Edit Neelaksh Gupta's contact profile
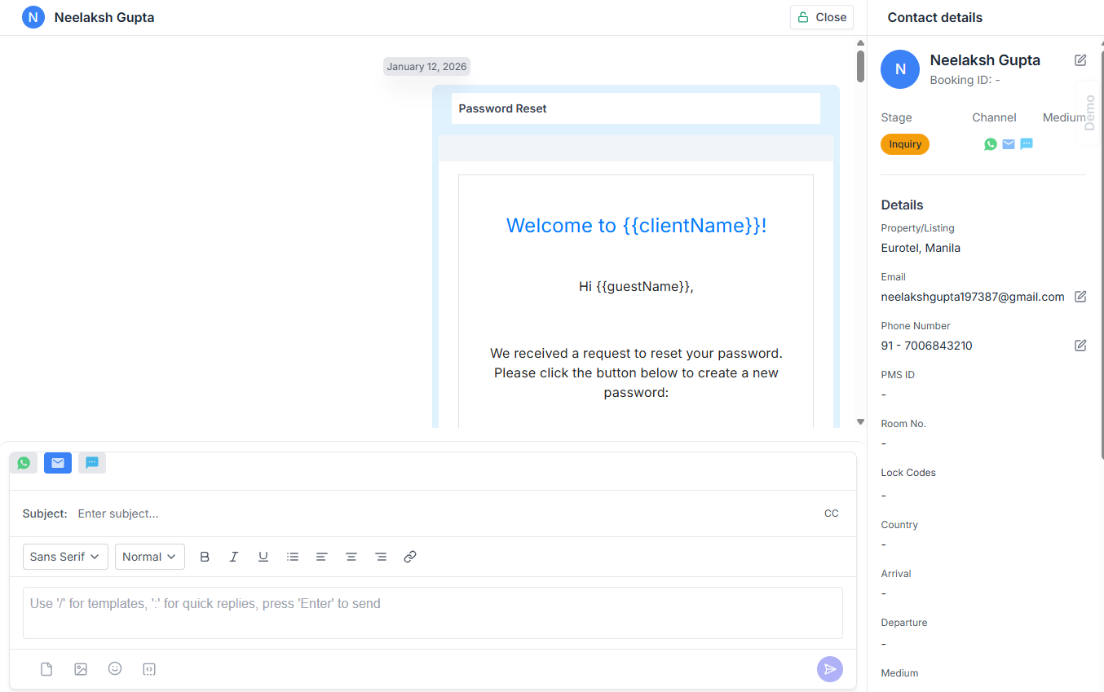This screenshot has height=692, width=1104. (x=1080, y=60)
